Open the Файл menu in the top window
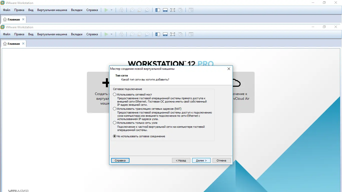This screenshot has width=342, height=192. click(7, 10)
